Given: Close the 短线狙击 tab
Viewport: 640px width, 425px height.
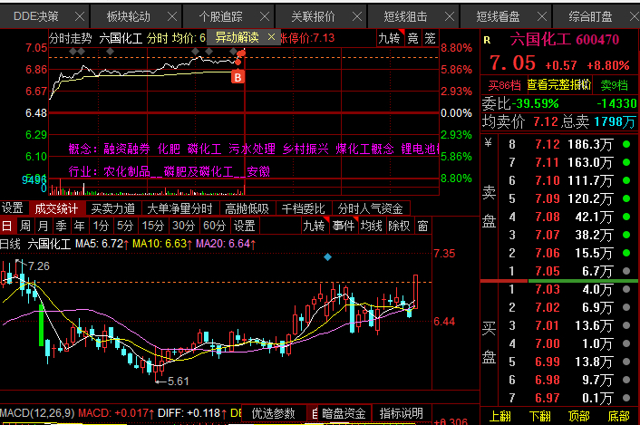Looking at the screenshot, I should click(450, 16).
